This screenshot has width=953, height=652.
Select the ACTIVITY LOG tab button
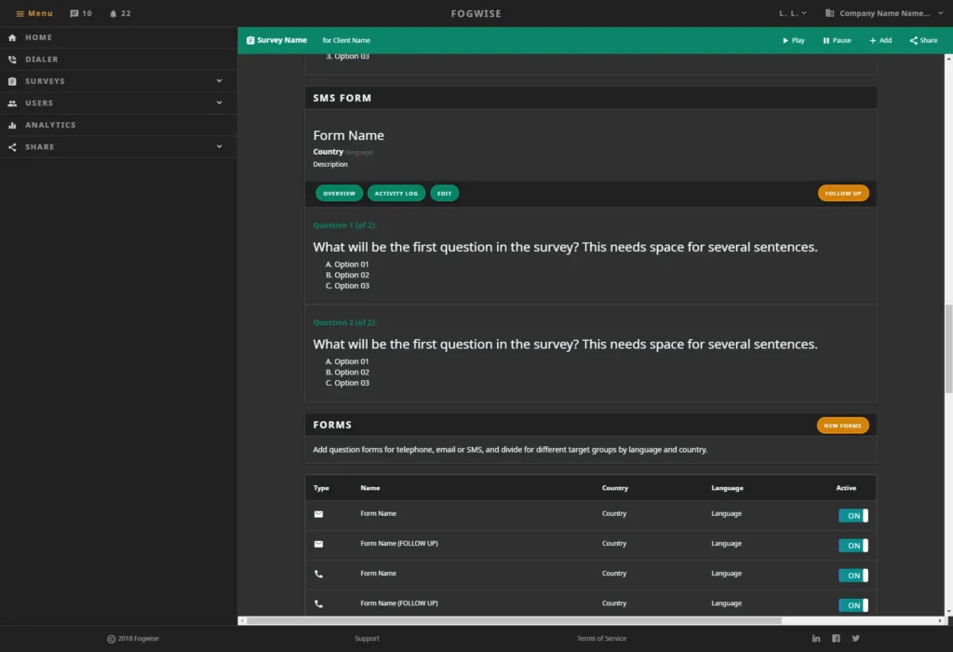(x=396, y=194)
